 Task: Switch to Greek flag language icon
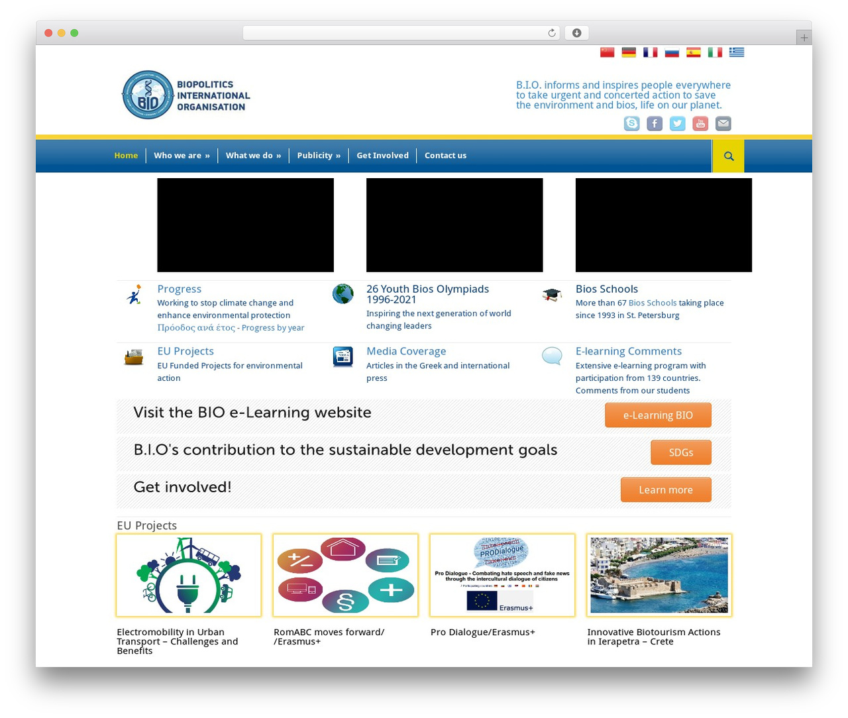pos(736,52)
